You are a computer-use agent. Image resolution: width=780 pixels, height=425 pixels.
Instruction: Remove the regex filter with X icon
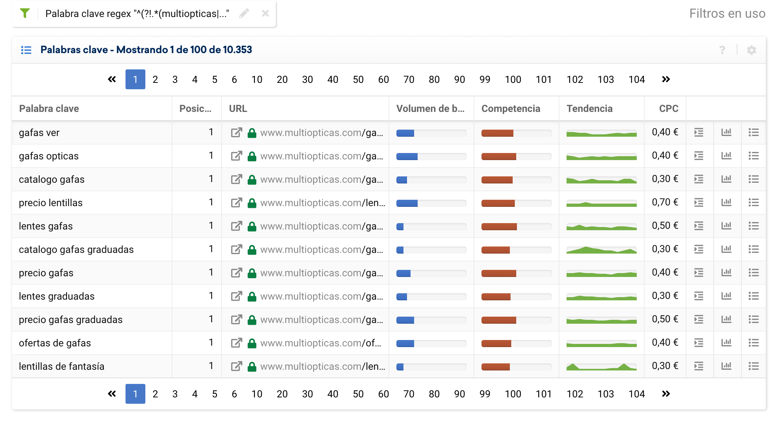(265, 13)
